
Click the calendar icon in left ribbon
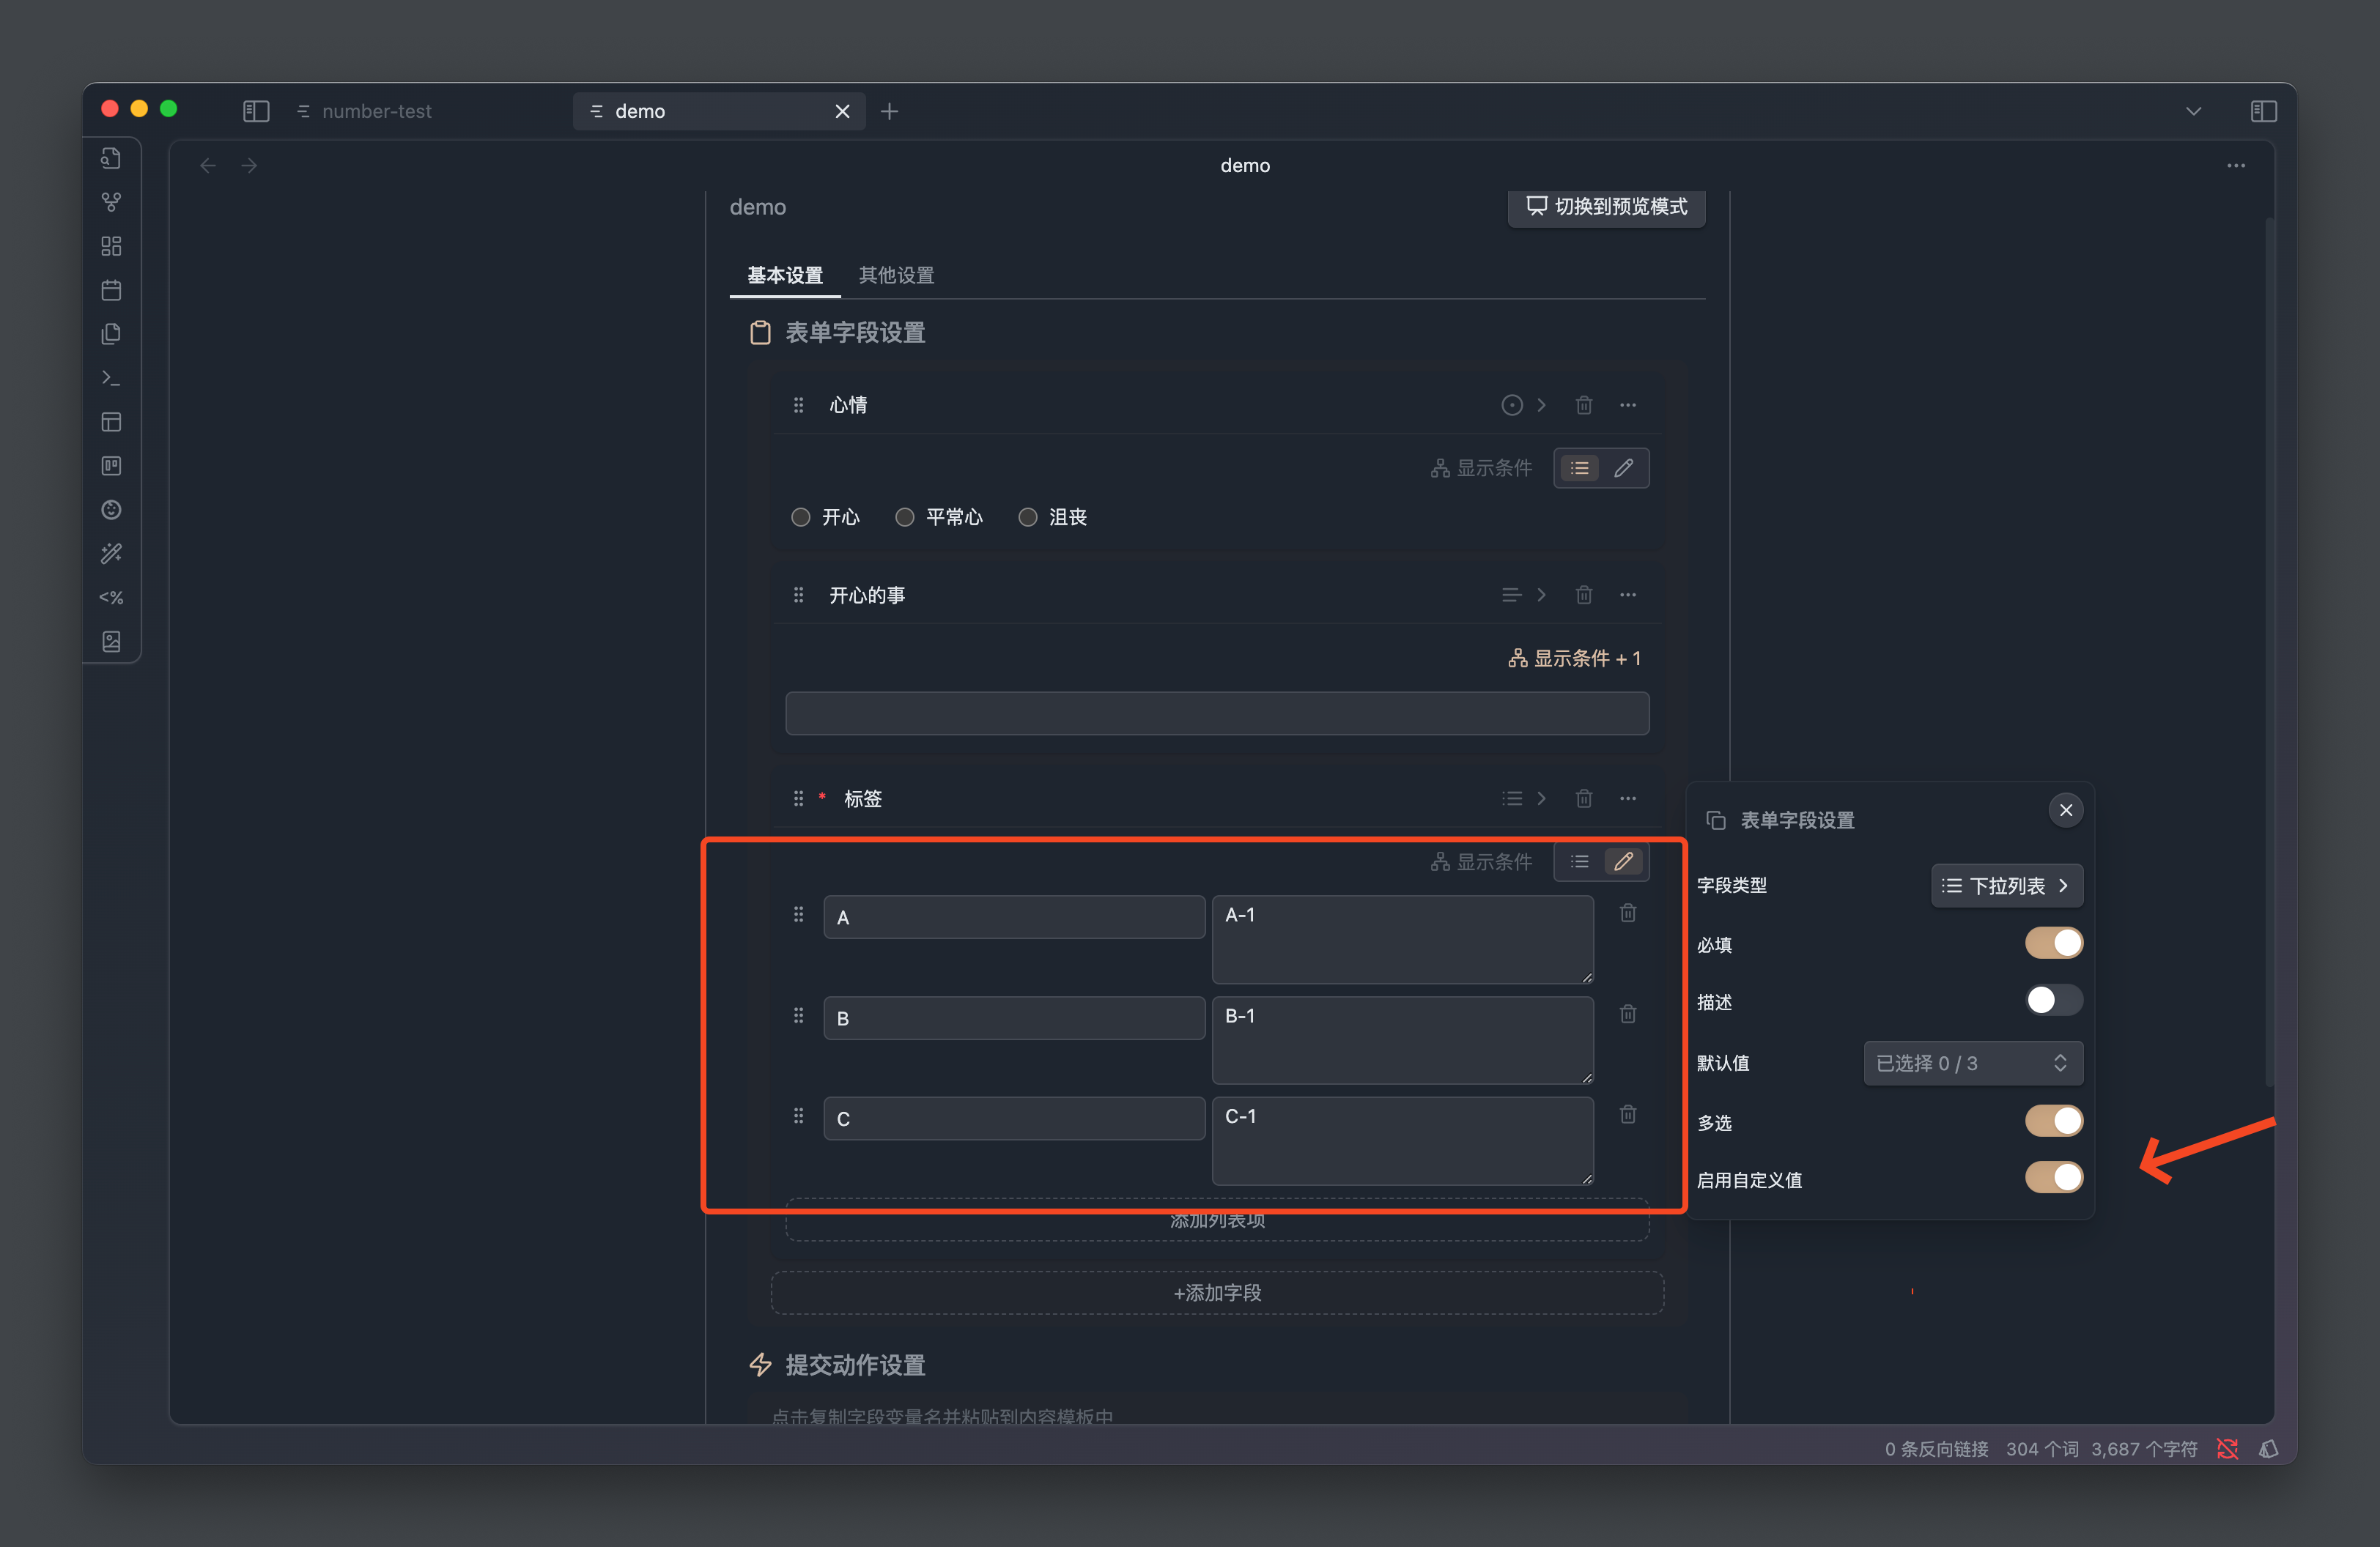tap(111, 290)
